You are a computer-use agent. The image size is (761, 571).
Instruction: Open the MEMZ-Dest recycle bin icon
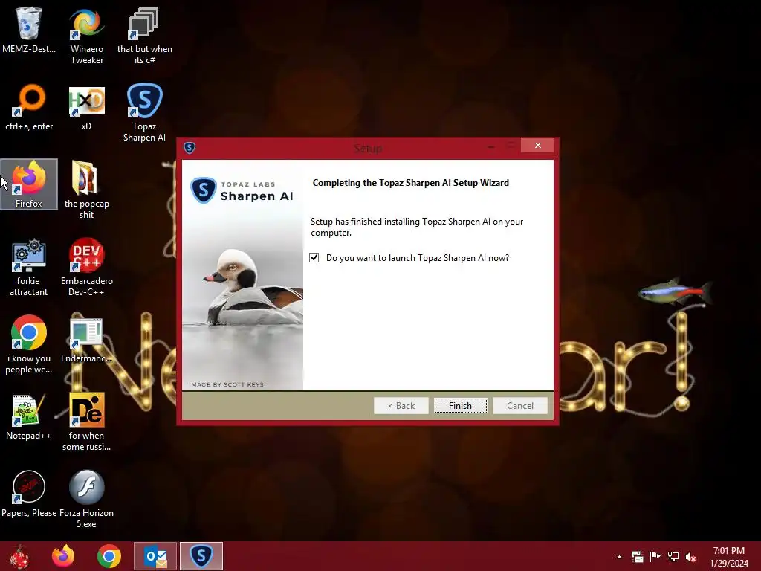29,30
